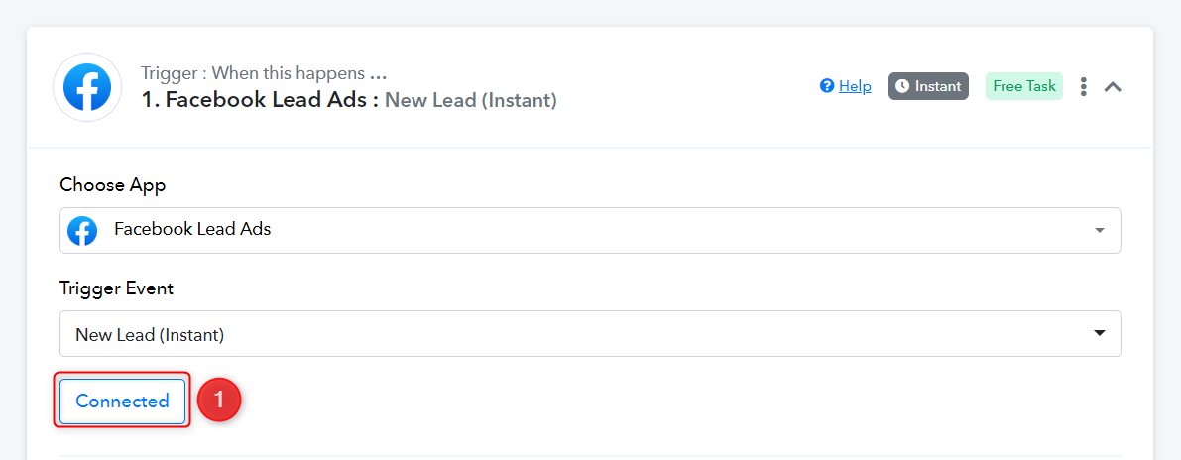The height and width of the screenshot is (460, 1181).
Task: Click New Lead (Instant) in header title
Action: [x=471, y=100]
